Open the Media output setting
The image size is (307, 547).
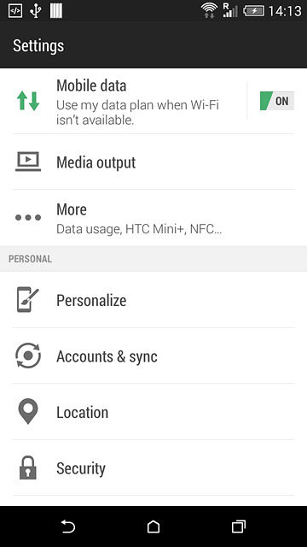click(153, 162)
